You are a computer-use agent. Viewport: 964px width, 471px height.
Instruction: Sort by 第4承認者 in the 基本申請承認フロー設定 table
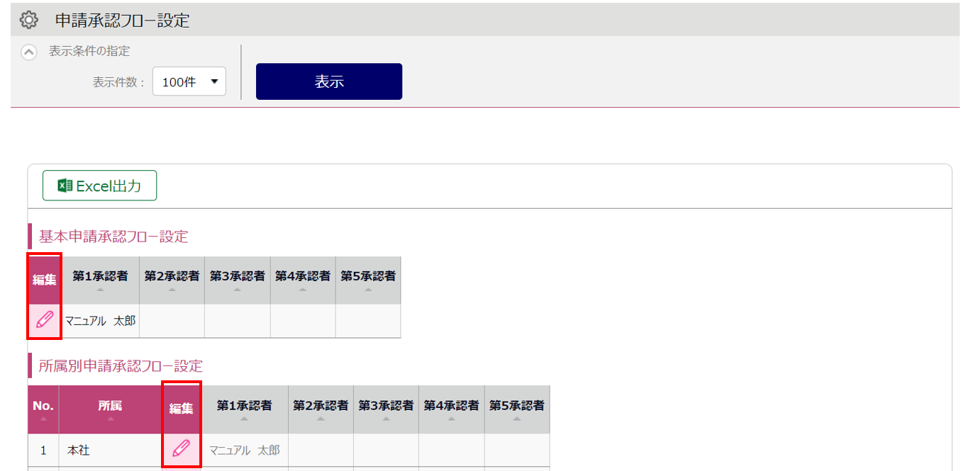click(x=303, y=280)
